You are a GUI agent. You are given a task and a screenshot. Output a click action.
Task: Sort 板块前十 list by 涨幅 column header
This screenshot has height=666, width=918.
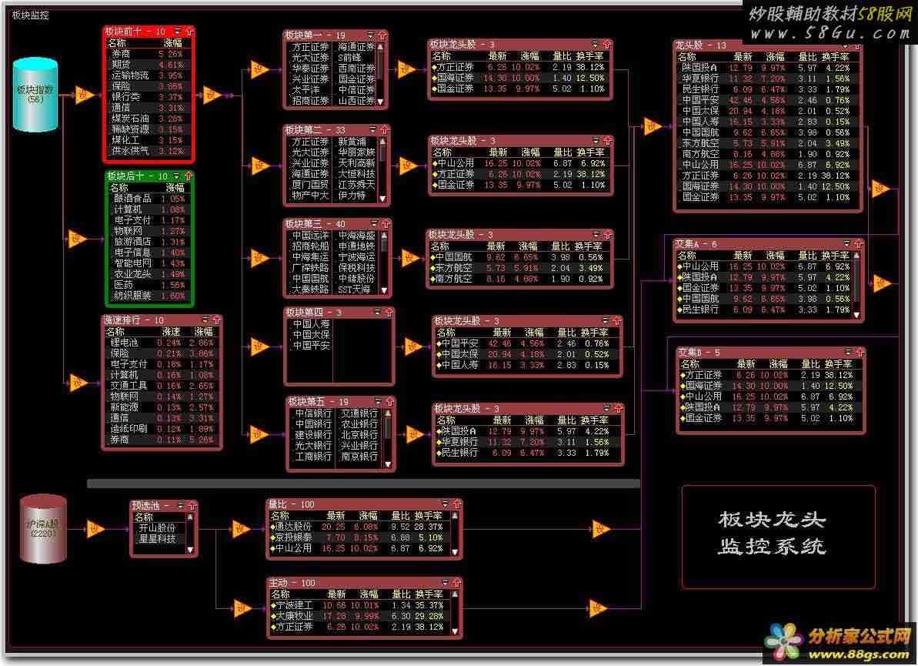pos(172,43)
